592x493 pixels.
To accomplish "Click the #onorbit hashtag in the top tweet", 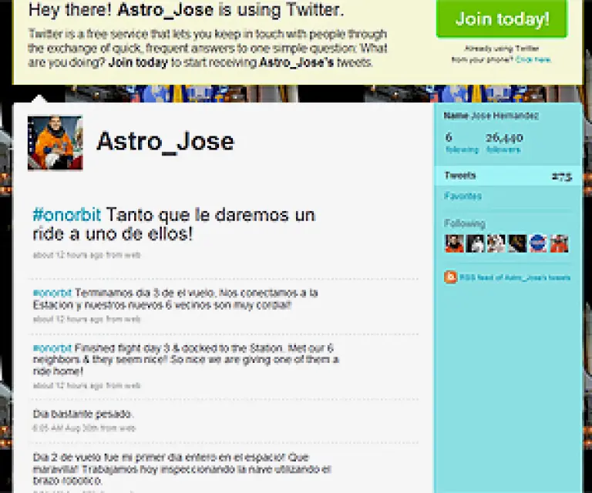I will click(x=66, y=215).
